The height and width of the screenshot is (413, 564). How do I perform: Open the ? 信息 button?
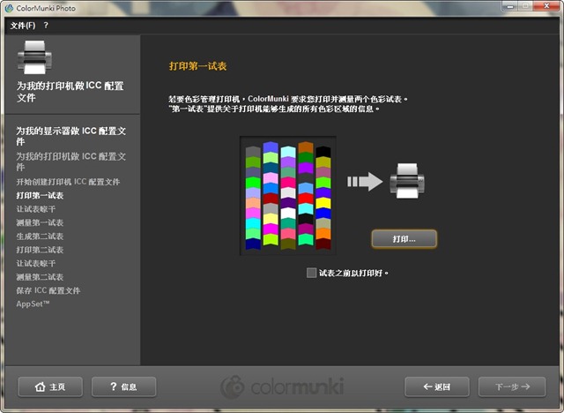[x=123, y=387]
